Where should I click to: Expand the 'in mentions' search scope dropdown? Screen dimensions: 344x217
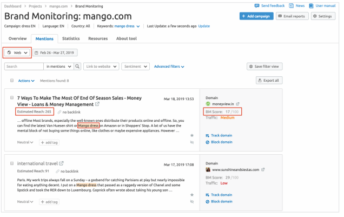[58, 67]
